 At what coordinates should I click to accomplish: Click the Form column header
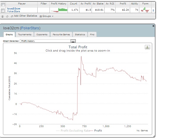tap(145, 4)
